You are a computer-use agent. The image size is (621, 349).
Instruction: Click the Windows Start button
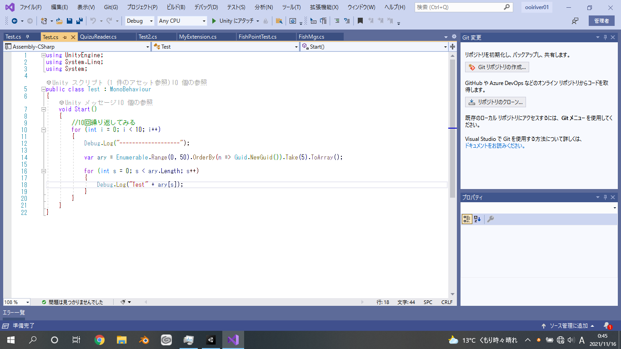pos(10,339)
